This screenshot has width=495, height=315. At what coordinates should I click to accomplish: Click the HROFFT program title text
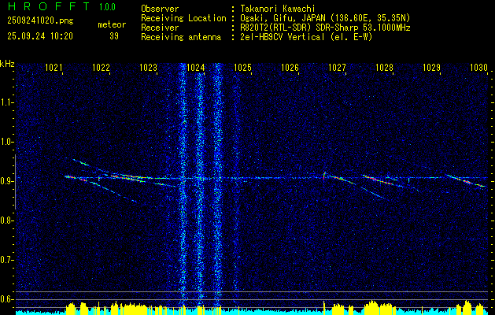[49, 6]
